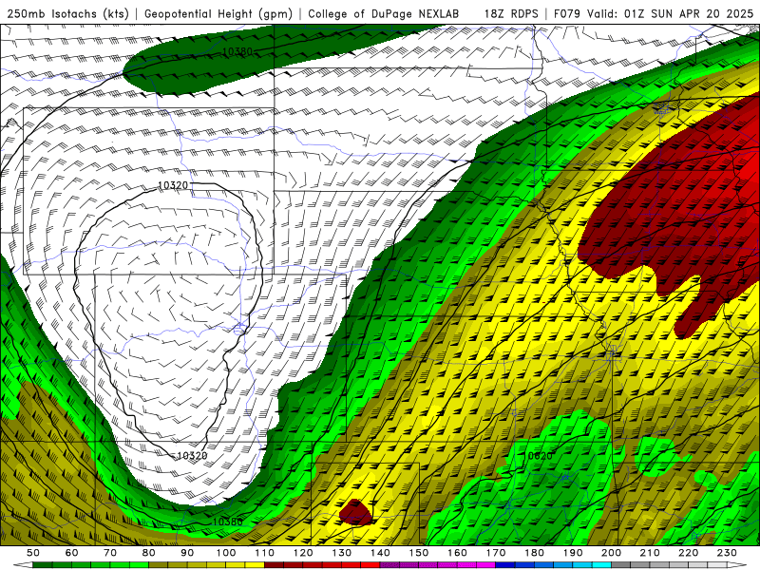Click the 190 value on the color scale

coord(573,553)
